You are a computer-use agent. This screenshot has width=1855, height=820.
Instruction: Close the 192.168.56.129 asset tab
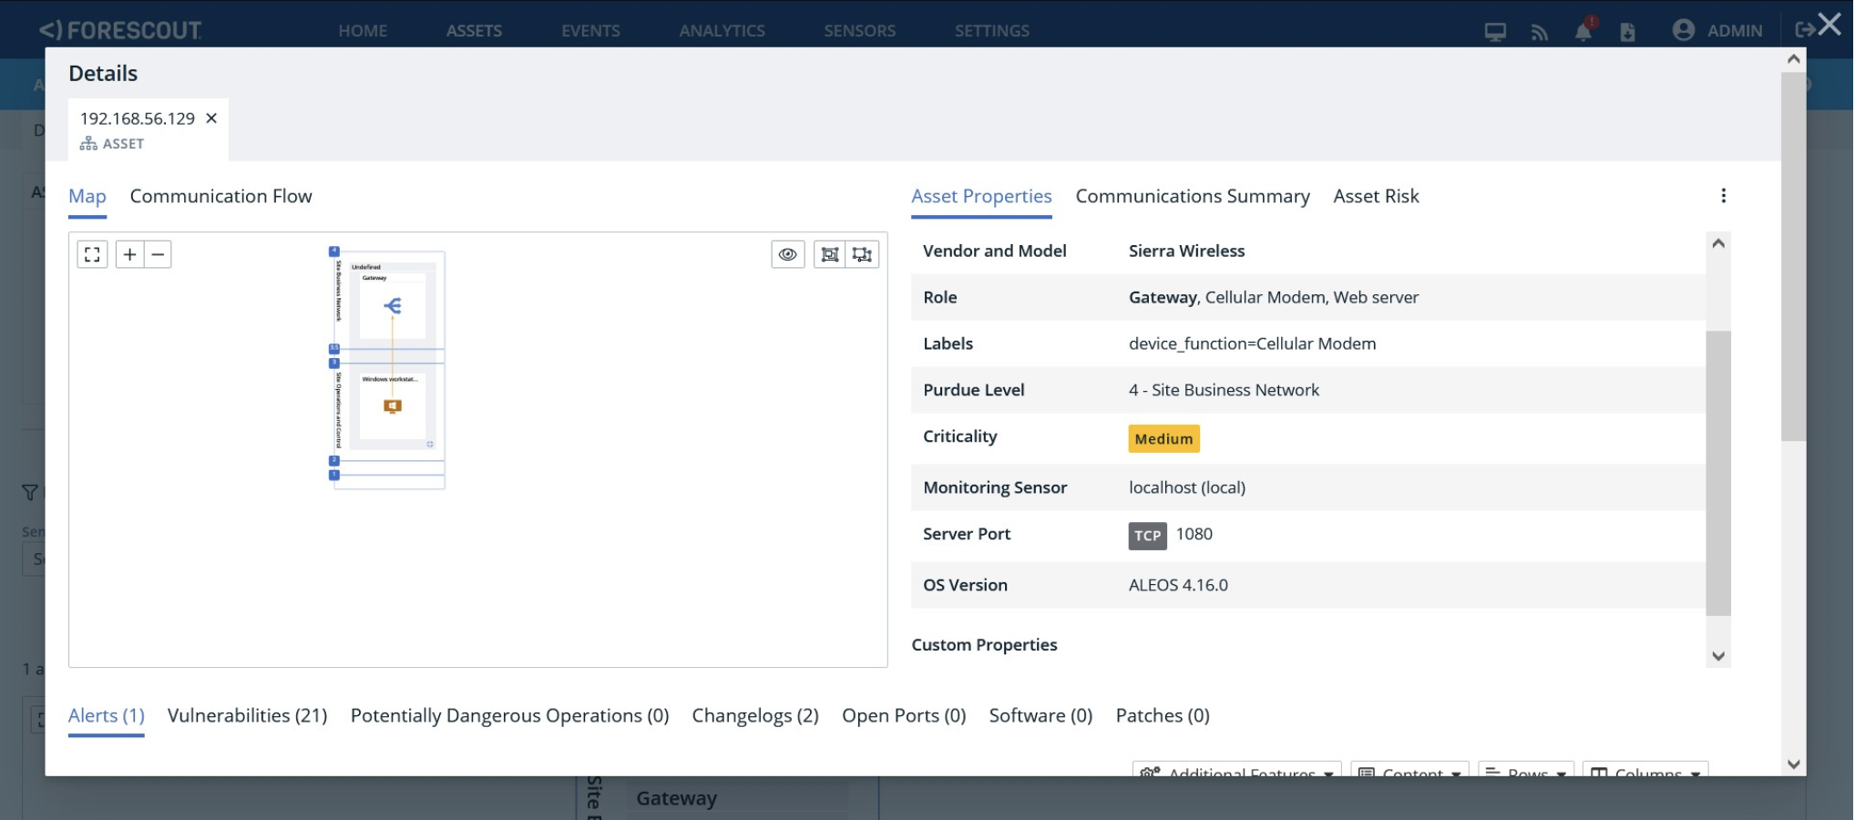point(211,118)
